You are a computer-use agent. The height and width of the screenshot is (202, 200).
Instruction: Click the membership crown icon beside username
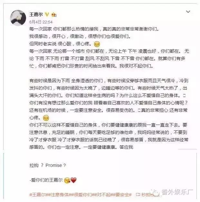54,14
